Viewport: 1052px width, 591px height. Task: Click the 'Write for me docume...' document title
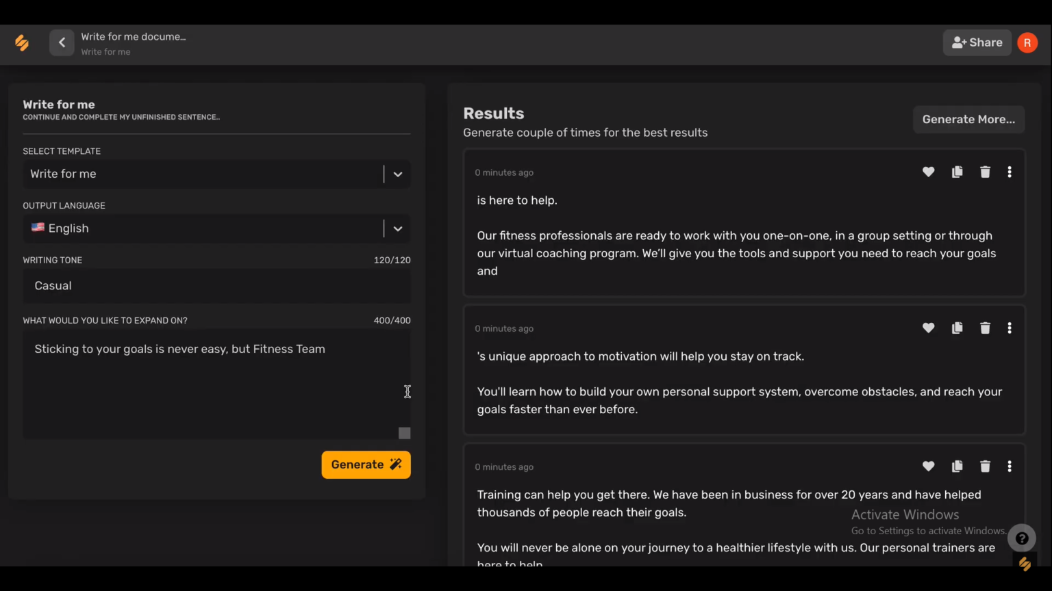coord(134,37)
